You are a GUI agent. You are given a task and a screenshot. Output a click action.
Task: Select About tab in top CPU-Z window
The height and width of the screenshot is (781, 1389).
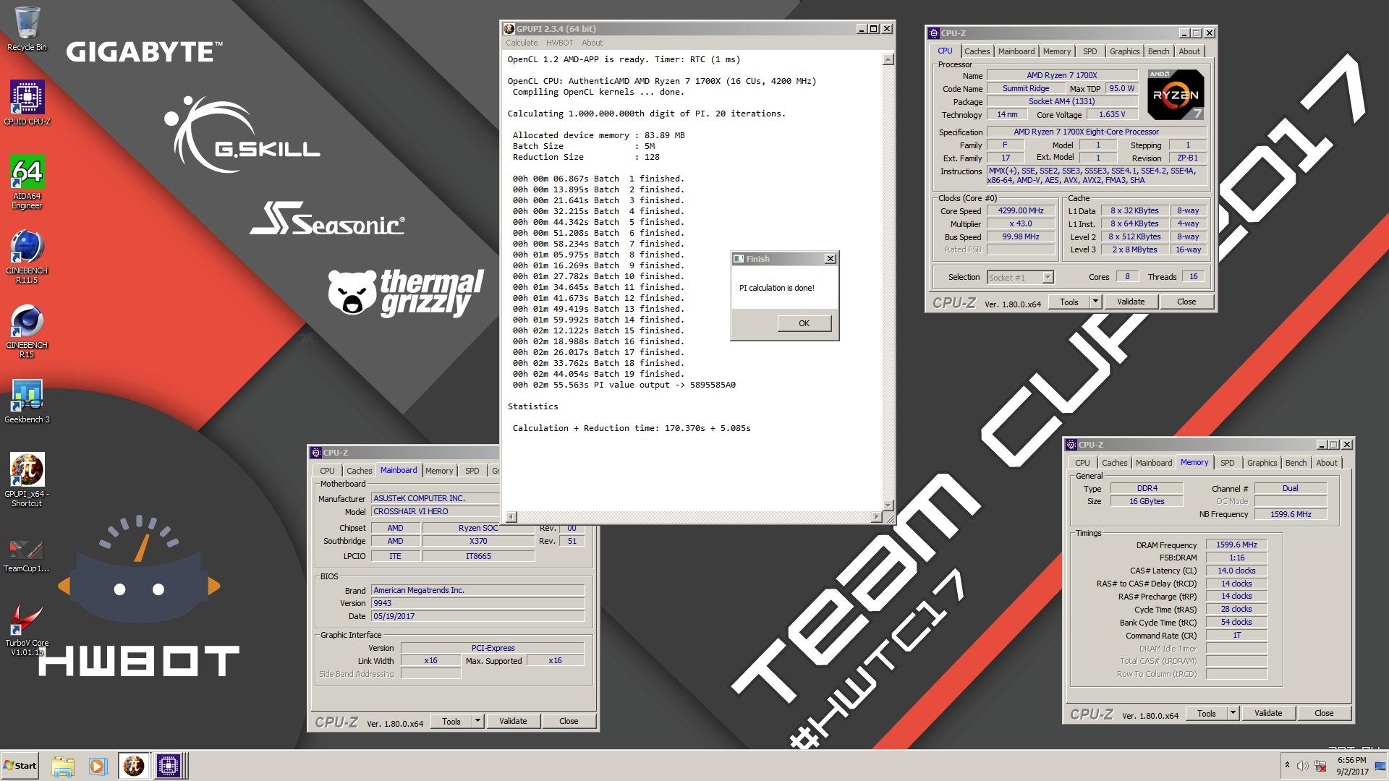tap(1189, 51)
